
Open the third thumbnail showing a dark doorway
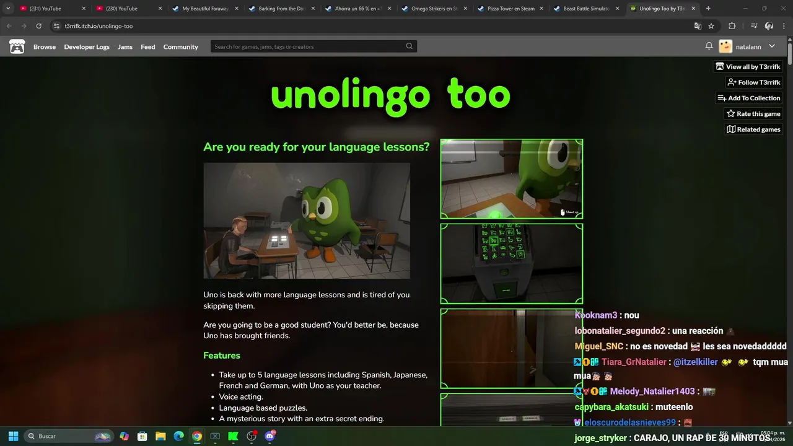coord(512,349)
